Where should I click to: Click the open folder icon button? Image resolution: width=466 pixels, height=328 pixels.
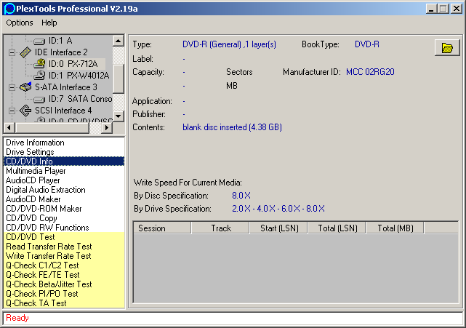447,47
